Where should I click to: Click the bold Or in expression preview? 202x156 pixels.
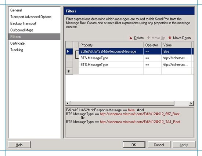click(x=83, y=118)
